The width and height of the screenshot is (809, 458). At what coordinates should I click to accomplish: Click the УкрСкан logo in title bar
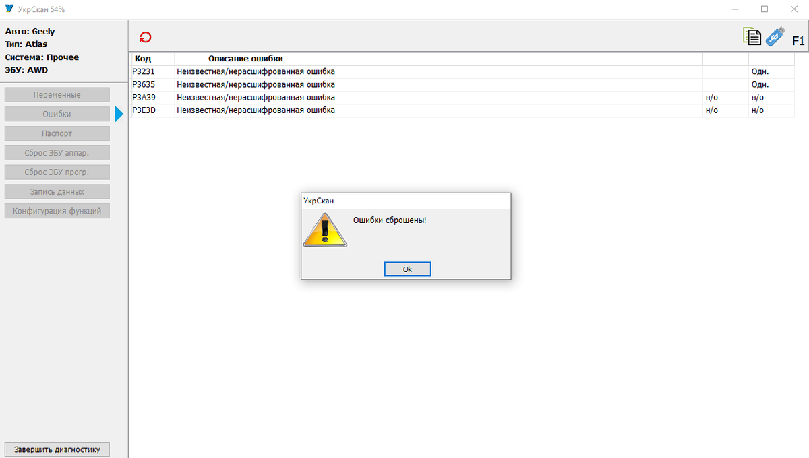pos(9,9)
